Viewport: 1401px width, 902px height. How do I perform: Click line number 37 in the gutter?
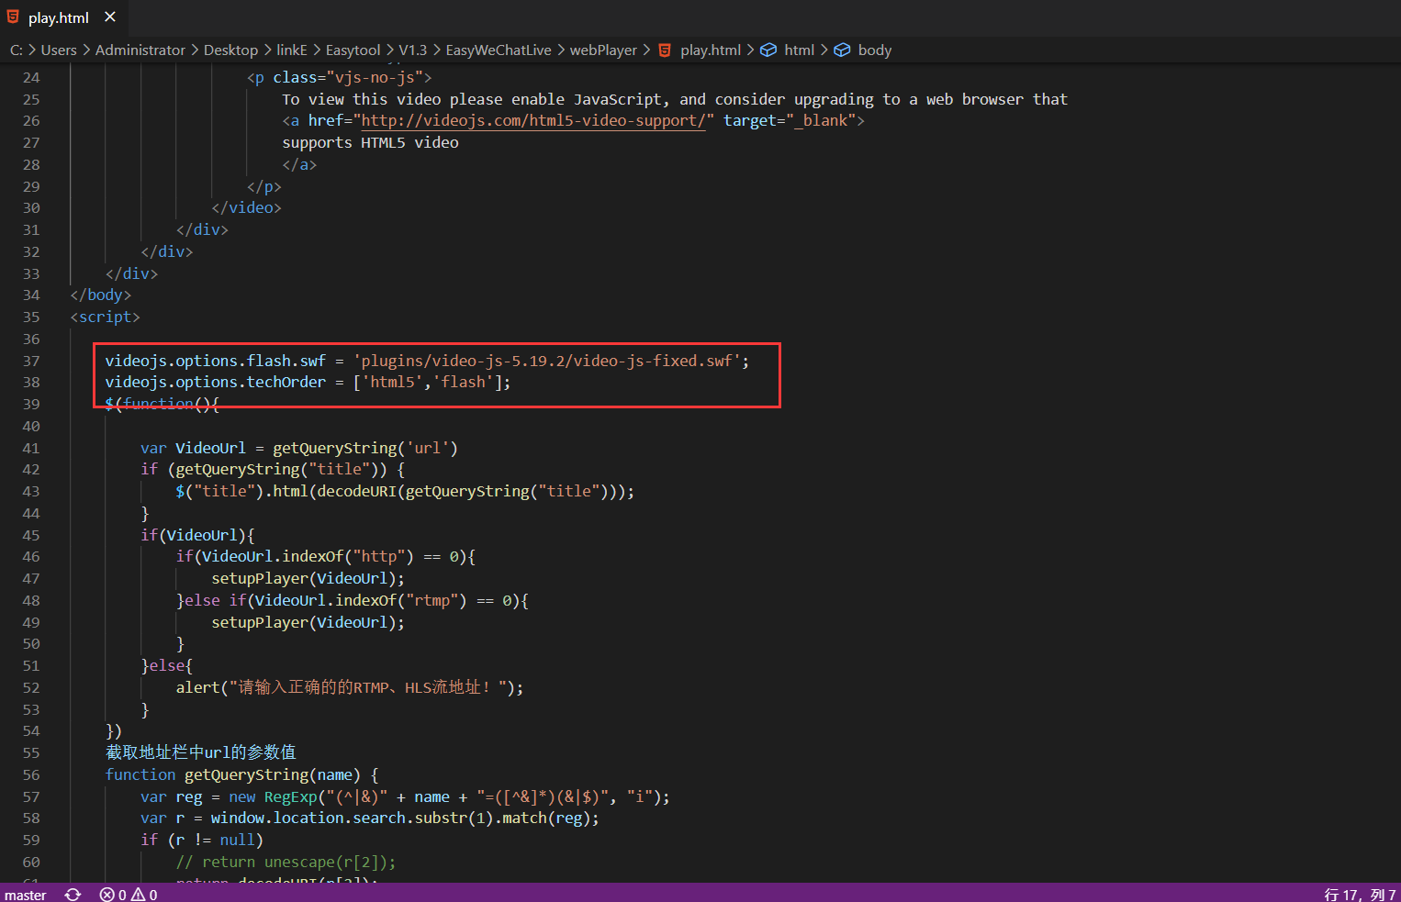click(31, 361)
